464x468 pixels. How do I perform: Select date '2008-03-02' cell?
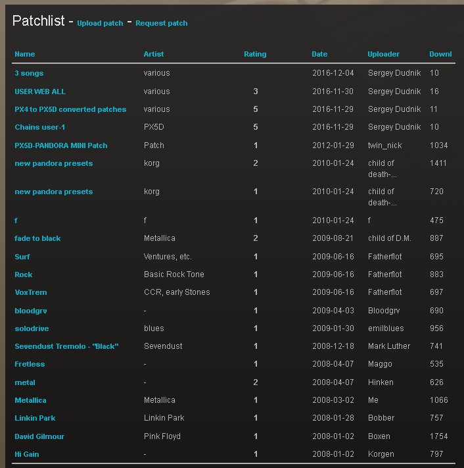click(x=333, y=400)
